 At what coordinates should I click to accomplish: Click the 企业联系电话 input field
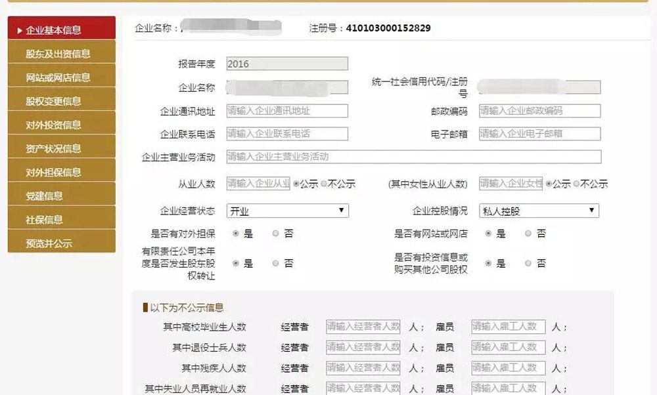(287, 134)
